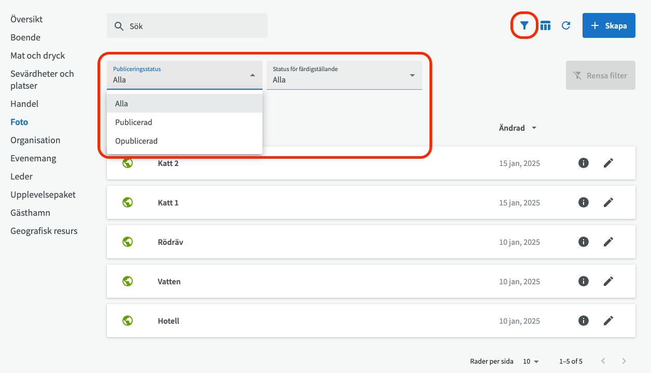Open the column settings icon
651x373 pixels.
click(545, 25)
